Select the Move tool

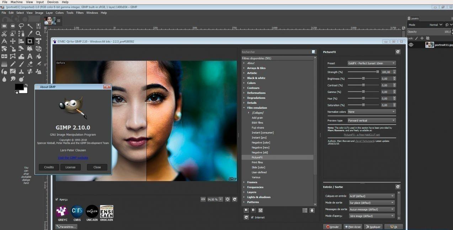[13, 41]
